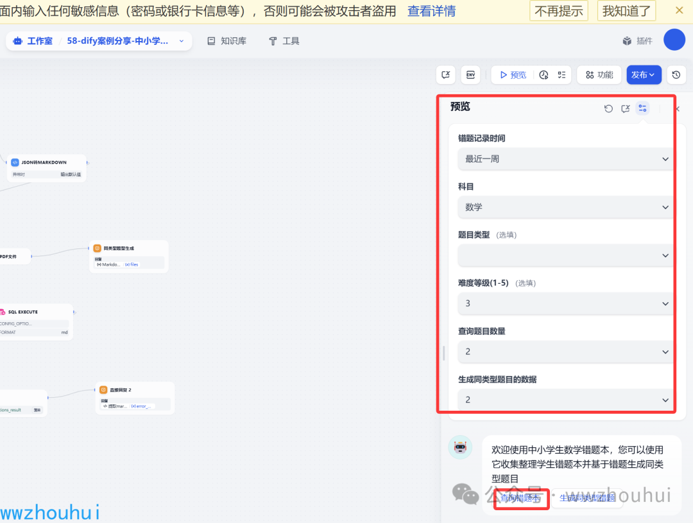The height and width of the screenshot is (523, 693).
Task: Dismiss the yellow warning banner
Action: click(x=680, y=10)
